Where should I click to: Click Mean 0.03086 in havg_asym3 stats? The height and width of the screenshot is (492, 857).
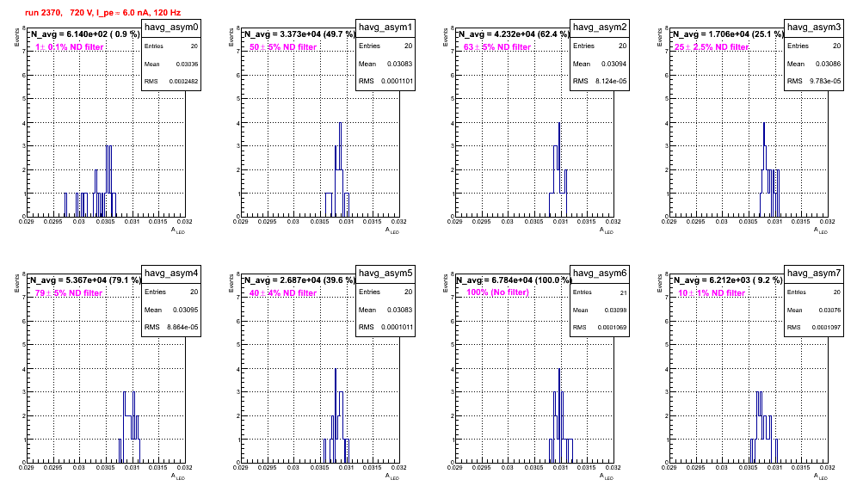(814, 64)
